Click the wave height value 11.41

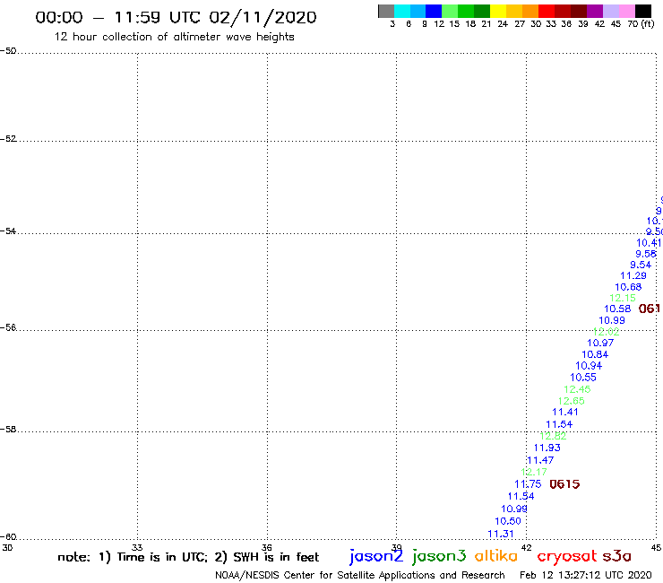tap(565, 412)
